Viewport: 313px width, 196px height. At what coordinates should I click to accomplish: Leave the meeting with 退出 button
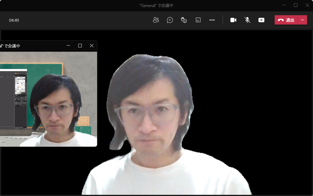pyautogui.click(x=286, y=20)
